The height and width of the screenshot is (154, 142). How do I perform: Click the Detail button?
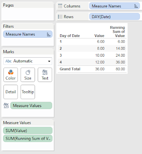pyautogui.click(x=10, y=92)
